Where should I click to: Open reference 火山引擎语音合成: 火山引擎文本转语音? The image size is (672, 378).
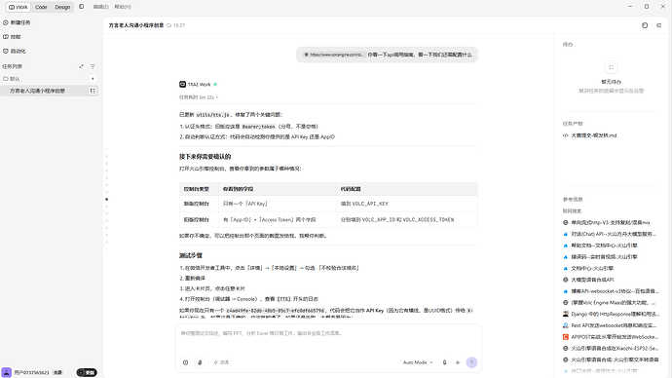(611, 359)
